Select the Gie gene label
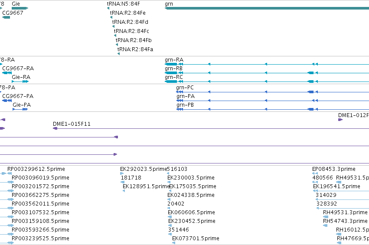 click(16, 4)
